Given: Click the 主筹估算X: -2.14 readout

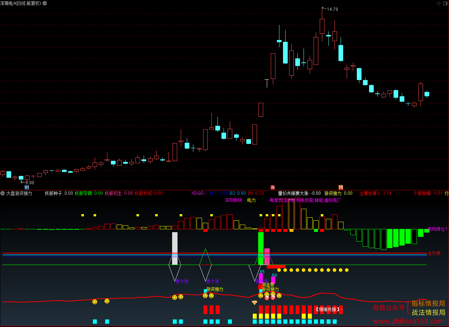Looking at the screenshot, I should point(376,193).
